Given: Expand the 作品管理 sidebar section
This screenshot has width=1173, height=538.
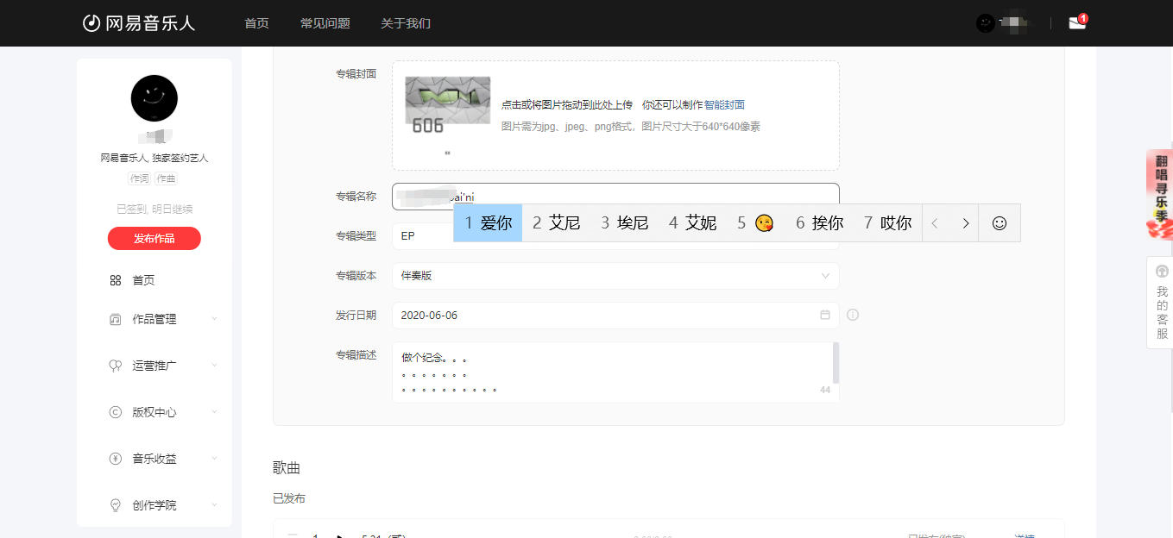Looking at the screenshot, I should point(214,319).
